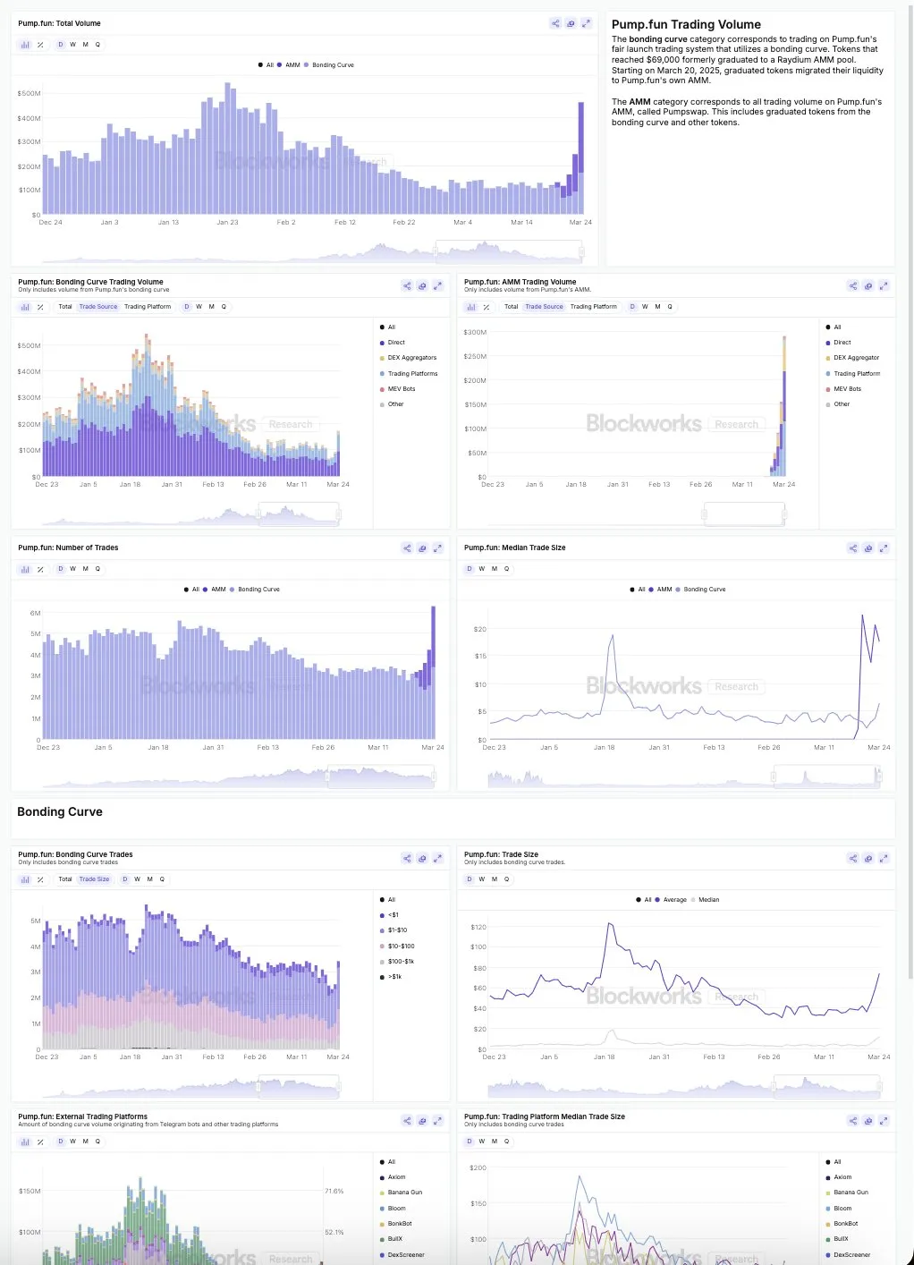Expand Bonding Curve Trading Volume chart fullscreen
Viewport: 914px width, 1265px height.
point(437,286)
